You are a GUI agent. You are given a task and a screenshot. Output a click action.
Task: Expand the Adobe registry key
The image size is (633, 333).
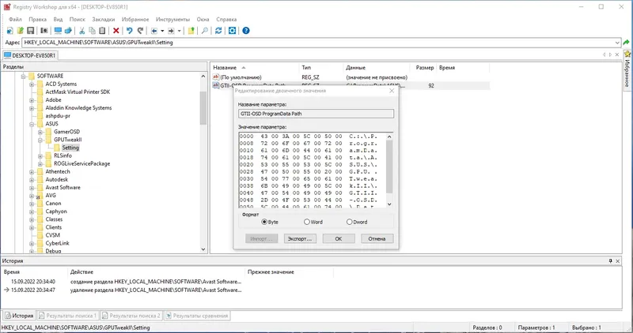click(x=32, y=100)
